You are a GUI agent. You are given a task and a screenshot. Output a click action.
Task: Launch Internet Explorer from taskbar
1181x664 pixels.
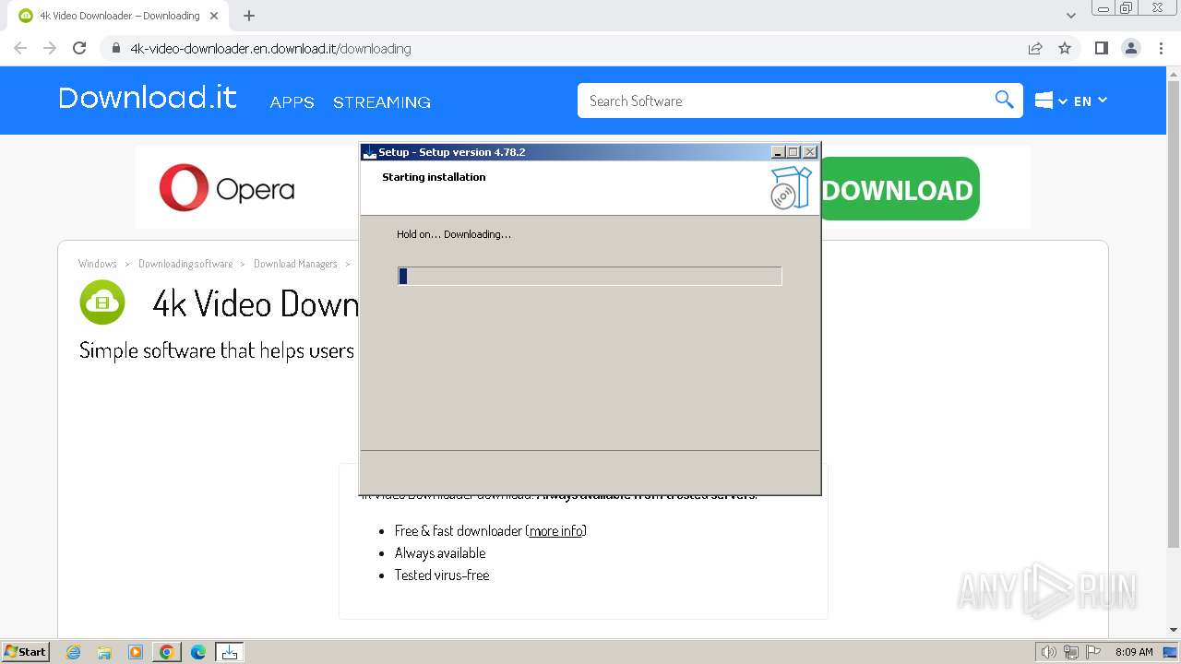[73, 652]
